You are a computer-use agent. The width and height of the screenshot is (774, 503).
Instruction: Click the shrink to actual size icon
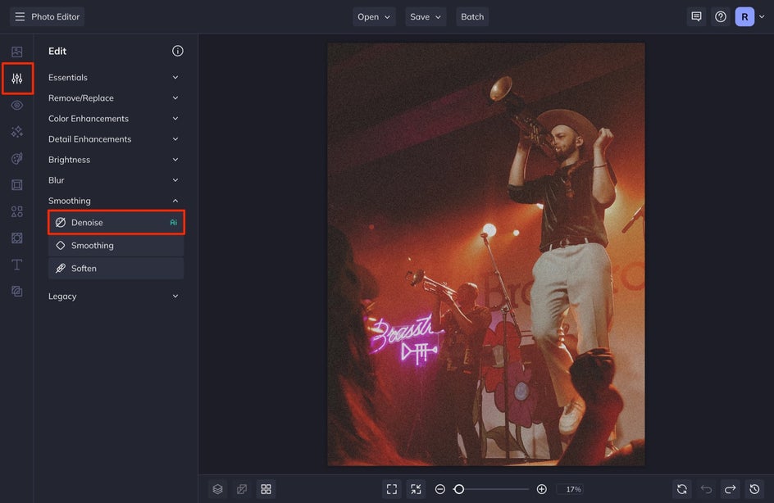coord(417,489)
